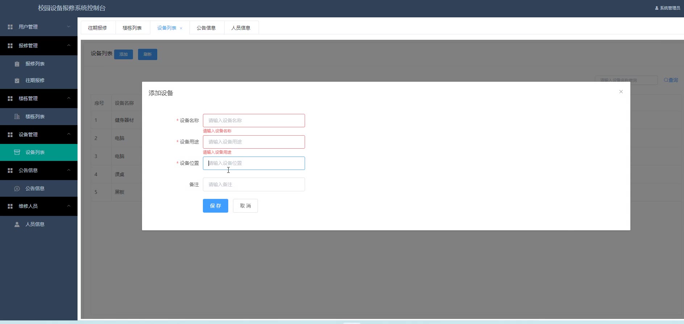
Task: Click the 查询 search link
Action: pos(671,80)
